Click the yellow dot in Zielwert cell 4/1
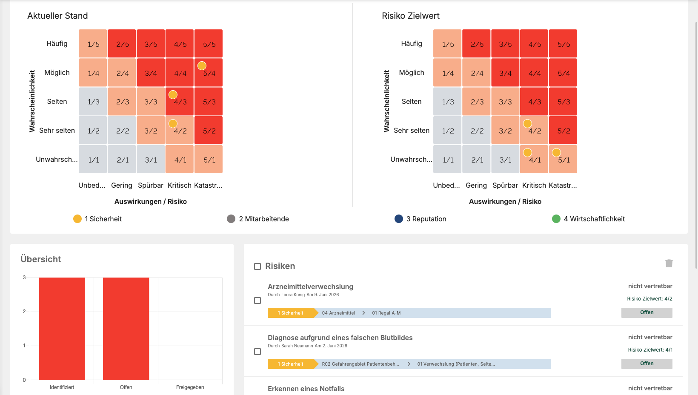The width and height of the screenshot is (698, 395). [527, 152]
